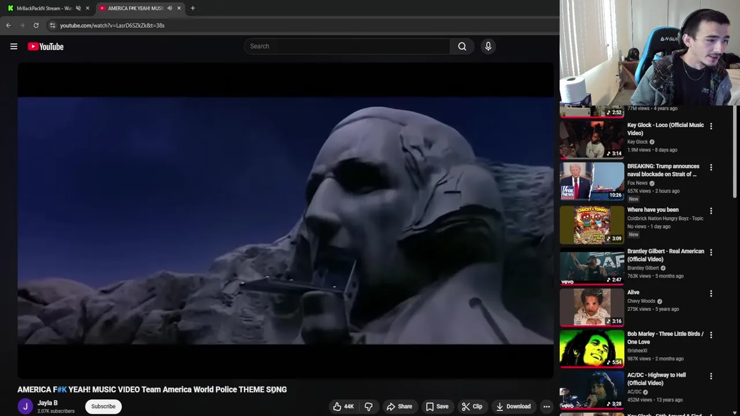Open options for Bob Marley - Three Little Birds
The width and height of the screenshot is (740, 416).
711,335
